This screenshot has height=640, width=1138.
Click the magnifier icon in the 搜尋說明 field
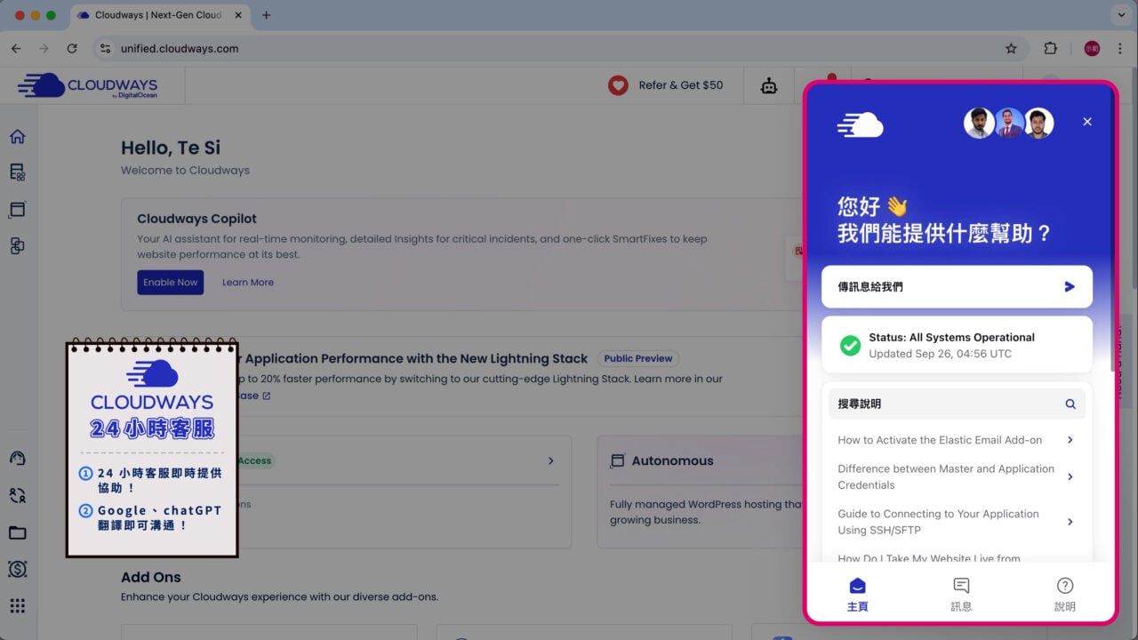(1070, 403)
